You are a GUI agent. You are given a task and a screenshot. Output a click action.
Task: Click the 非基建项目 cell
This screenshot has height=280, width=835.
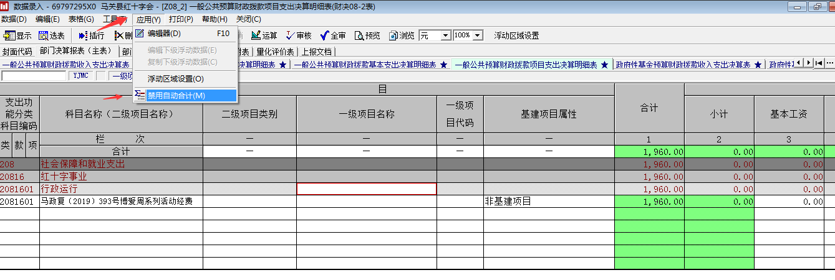point(549,202)
